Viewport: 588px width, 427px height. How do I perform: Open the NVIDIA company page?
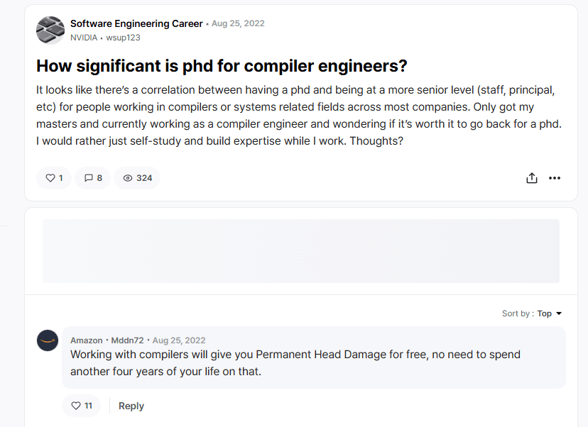pos(85,37)
